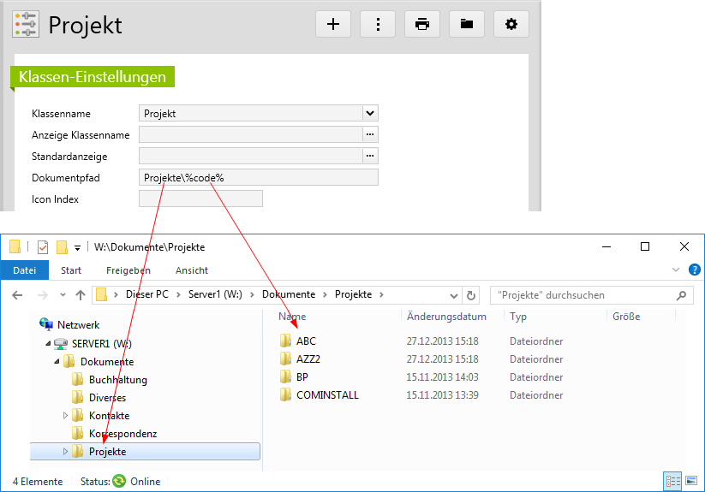This screenshot has height=492, width=705.
Task: Go up one folder level in Explorer
Action: coord(81,295)
